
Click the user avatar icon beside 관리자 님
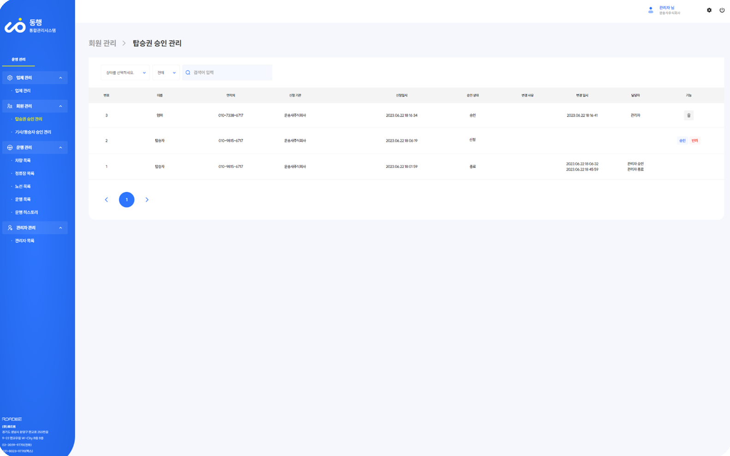point(651,10)
